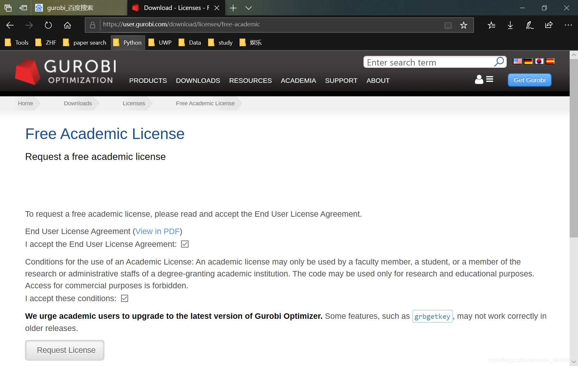Click the share page icon

[x=549, y=25]
